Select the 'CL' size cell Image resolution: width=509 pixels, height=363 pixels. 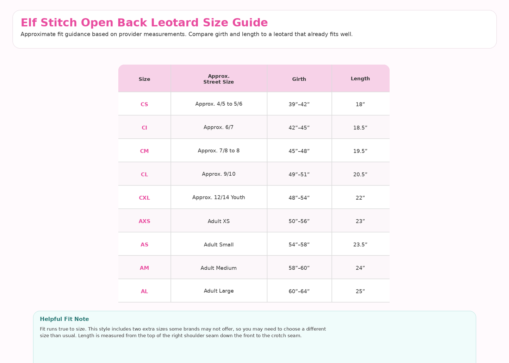[144, 174]
